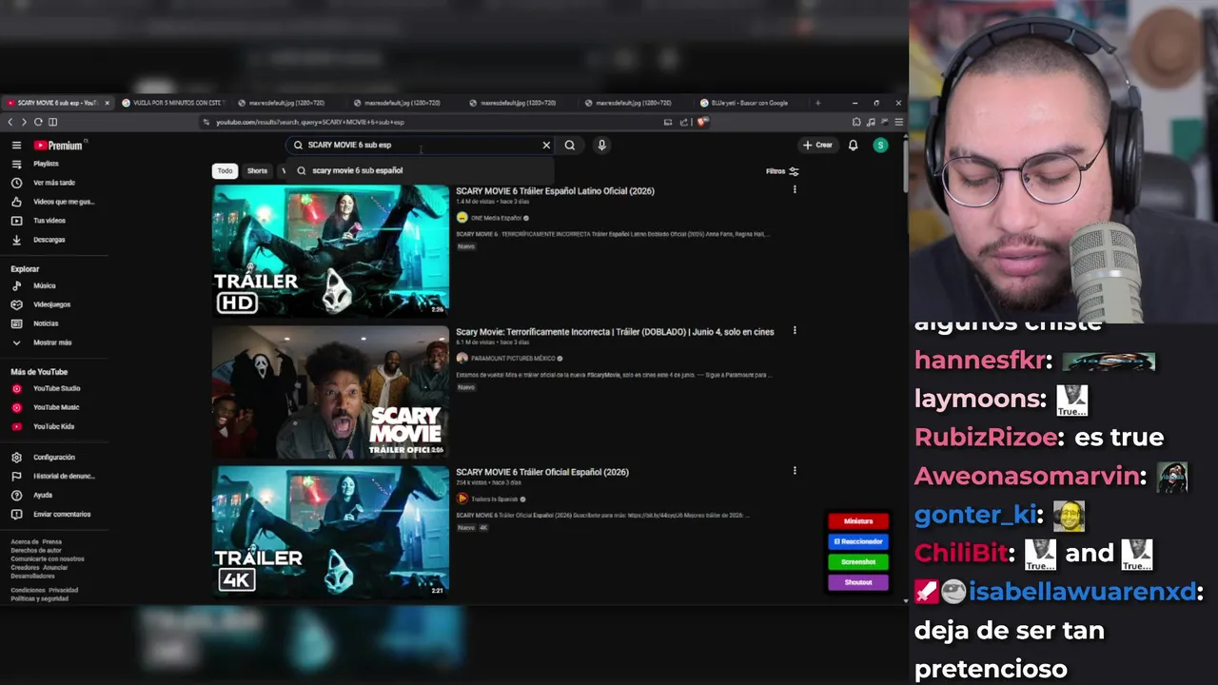The image size is (1218, 685).
Task: Open 'Ver más tarde' in sidebar
Action: [x=53, y=183]
